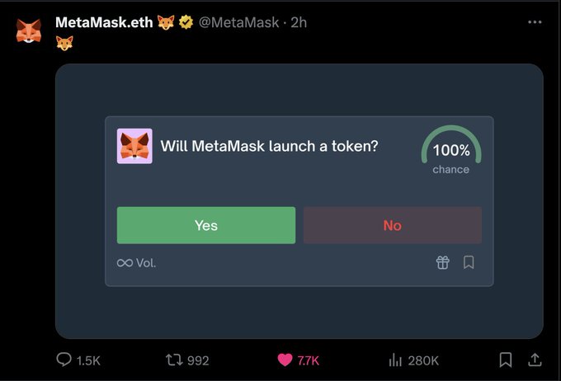The width and height of the screenshot is (561, 381).
Task: Select the red No button
Action: (x=393, y=225)
